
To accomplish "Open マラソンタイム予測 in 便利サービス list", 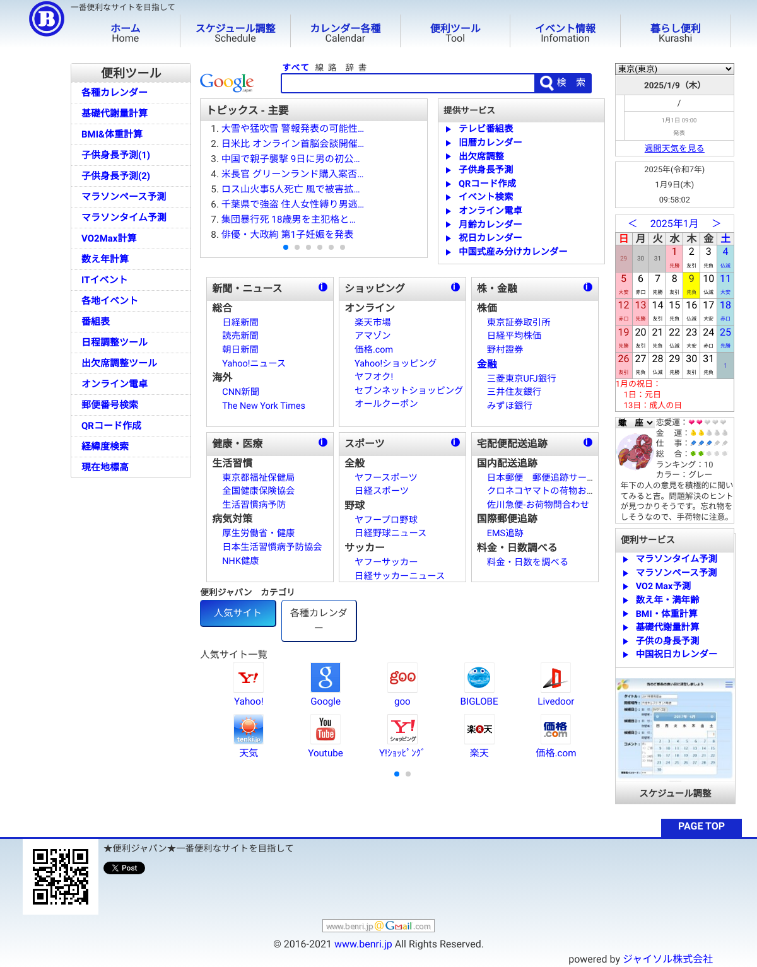I will 676,559.
